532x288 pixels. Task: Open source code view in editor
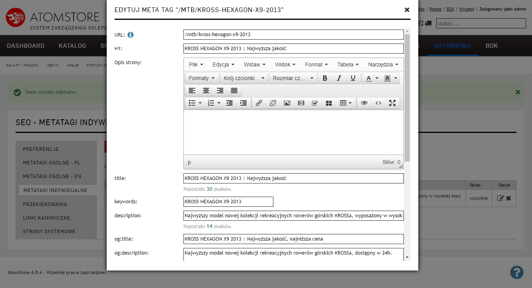(x=378, y=103)
